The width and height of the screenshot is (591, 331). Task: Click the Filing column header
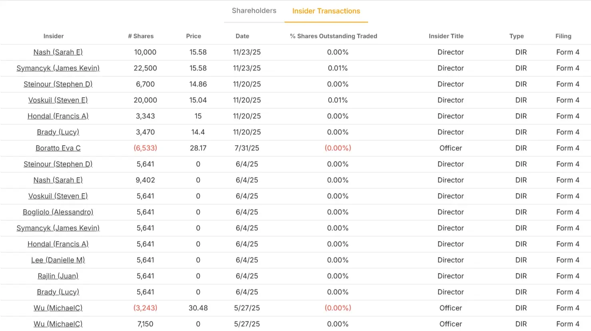563,36
